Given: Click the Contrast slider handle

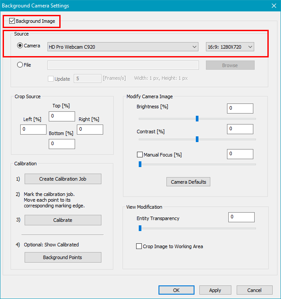Looking at the screenshot, I should (197, 139).
